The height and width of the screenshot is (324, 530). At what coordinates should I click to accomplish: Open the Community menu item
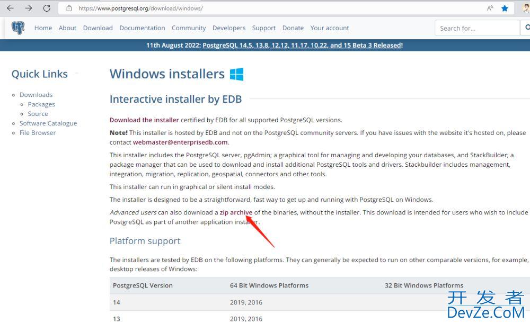tap(189, 28)
